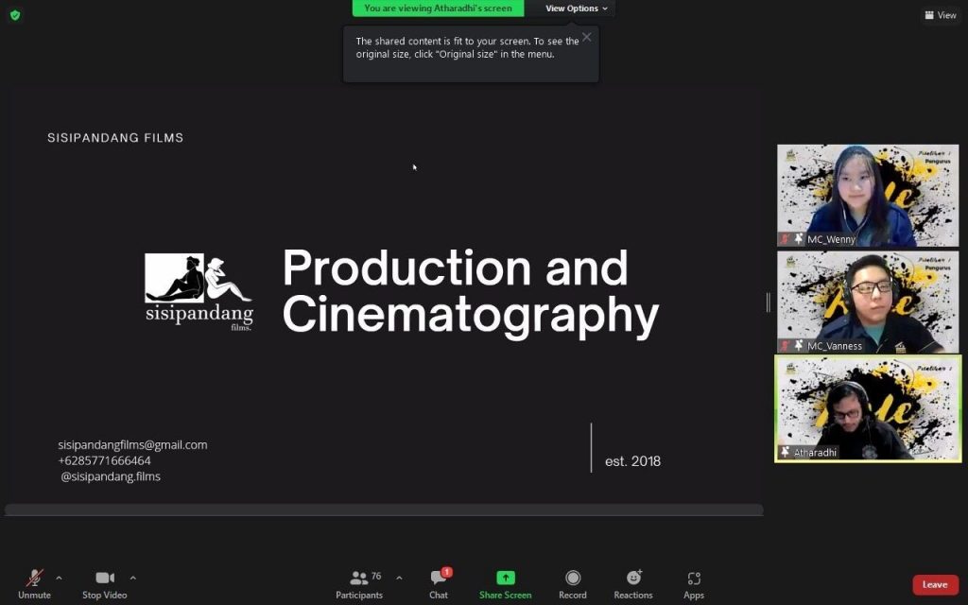Open the Chat panel
Image resolution: width=968 pixels, height=605 pixels.
tap(439, 584)
